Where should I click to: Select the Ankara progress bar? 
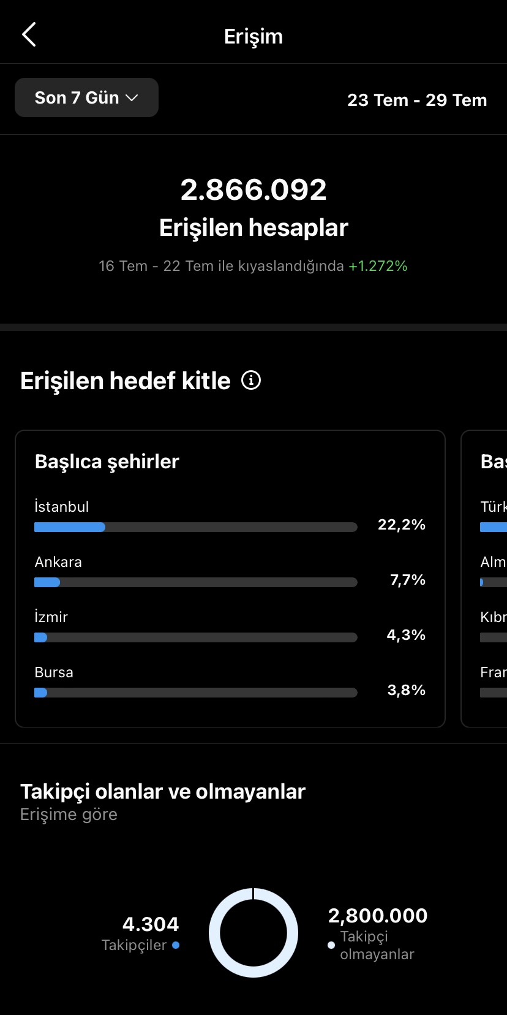click(x=196, y=582)
